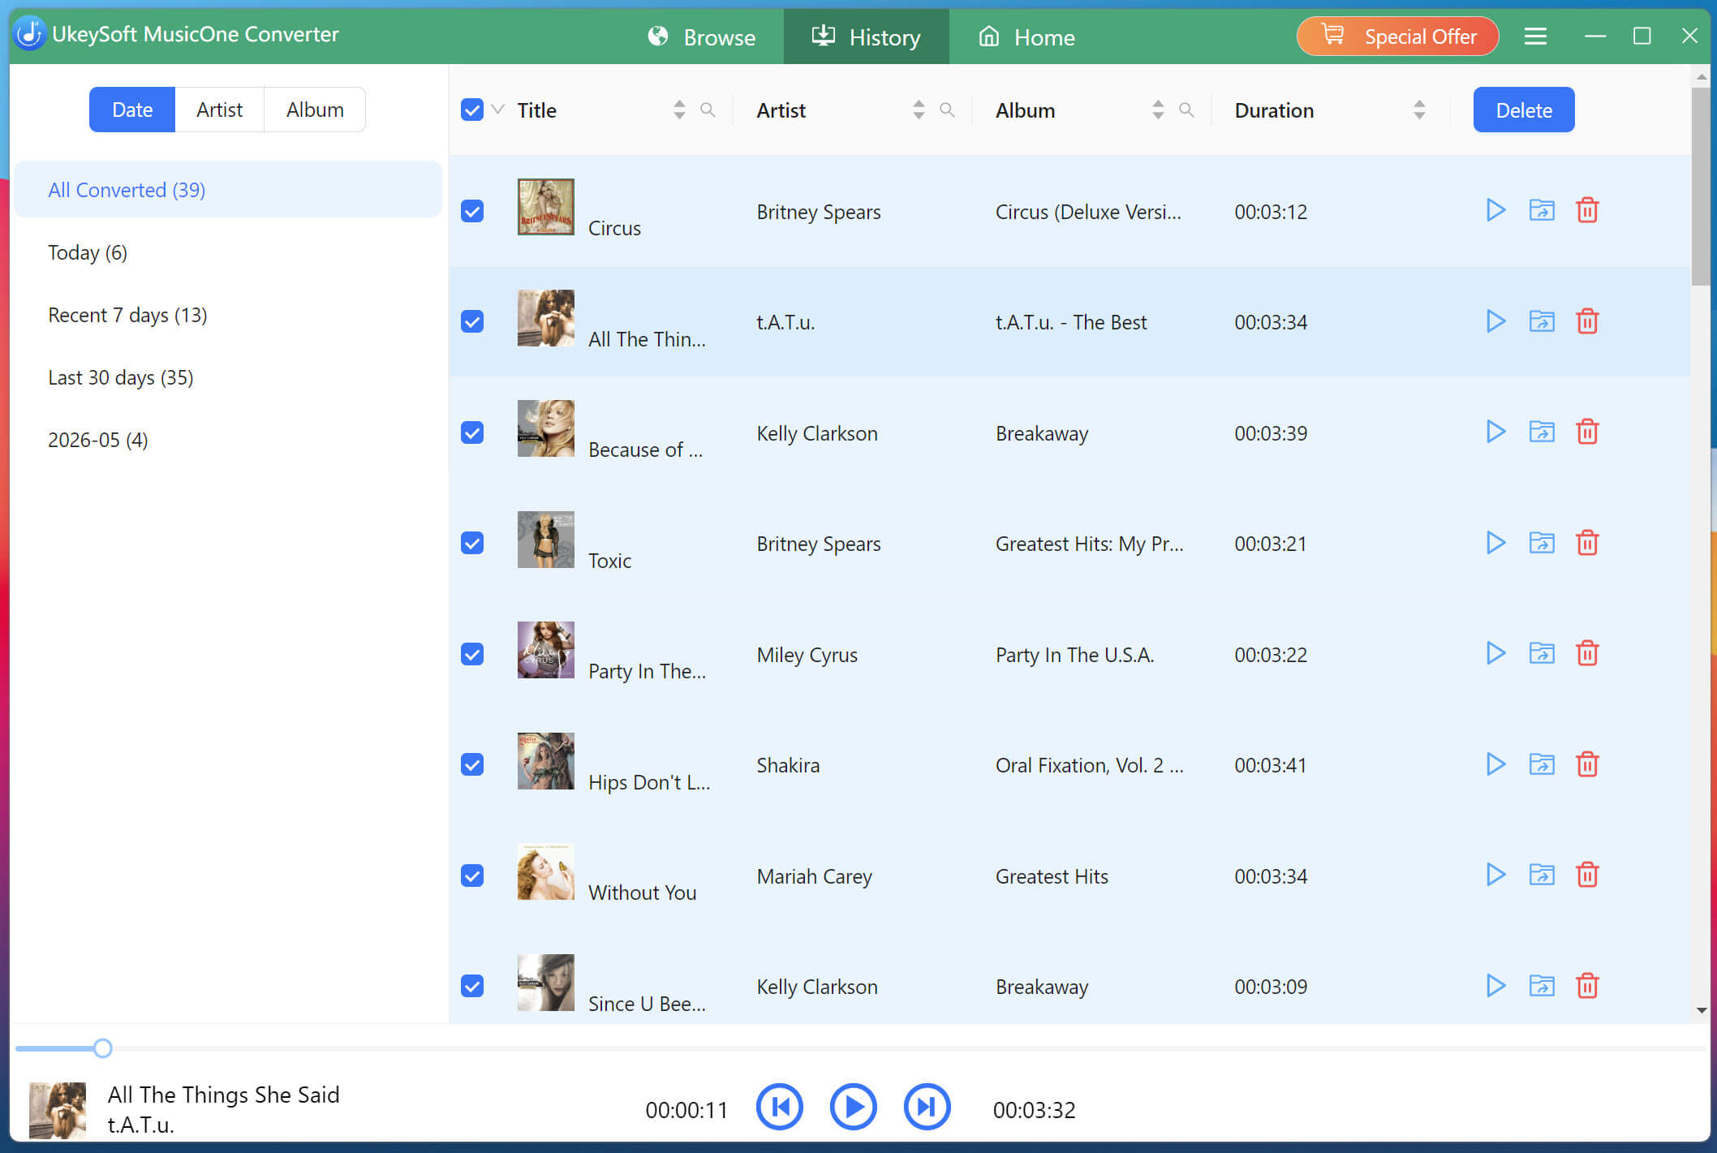
Task: Click the vertical scrollbar thumb
Action: (x=1701, y=187)
